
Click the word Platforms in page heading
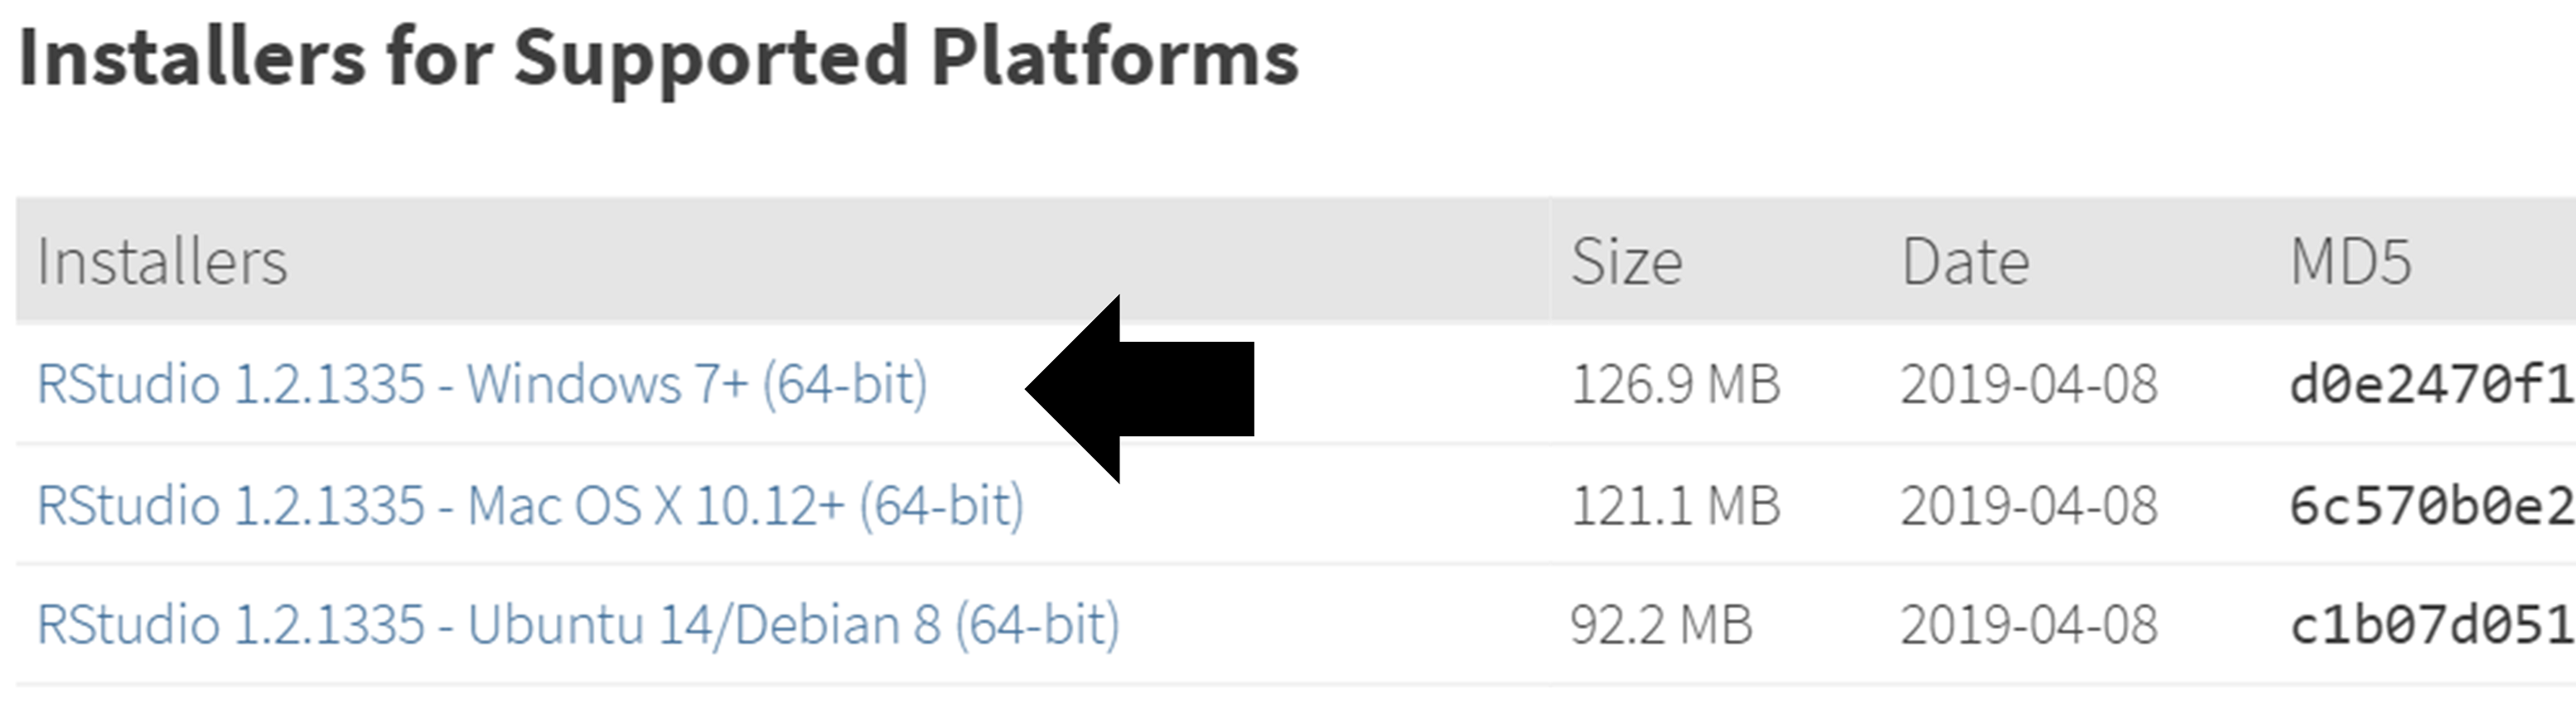coord(1114,57)
